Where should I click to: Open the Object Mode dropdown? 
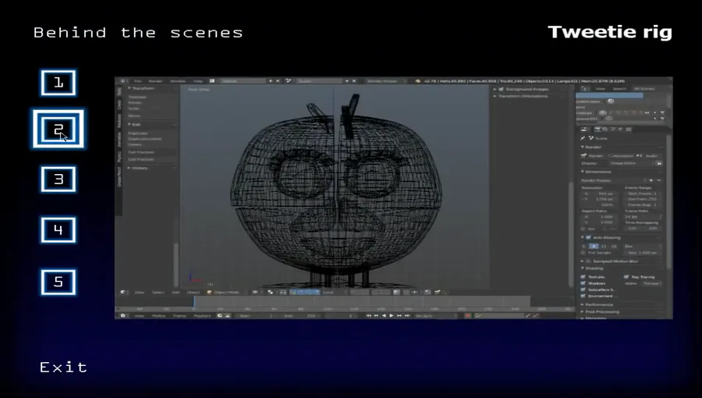tap(226, 293)
